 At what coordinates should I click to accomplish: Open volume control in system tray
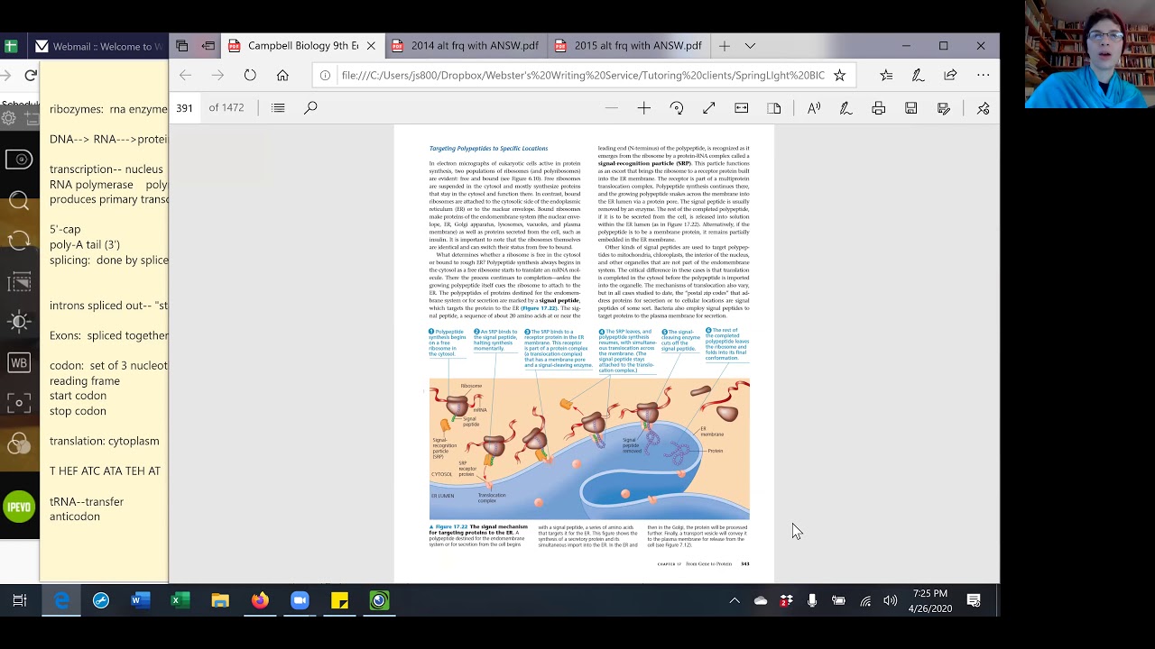pyautogui.click(x=891, y=600)
